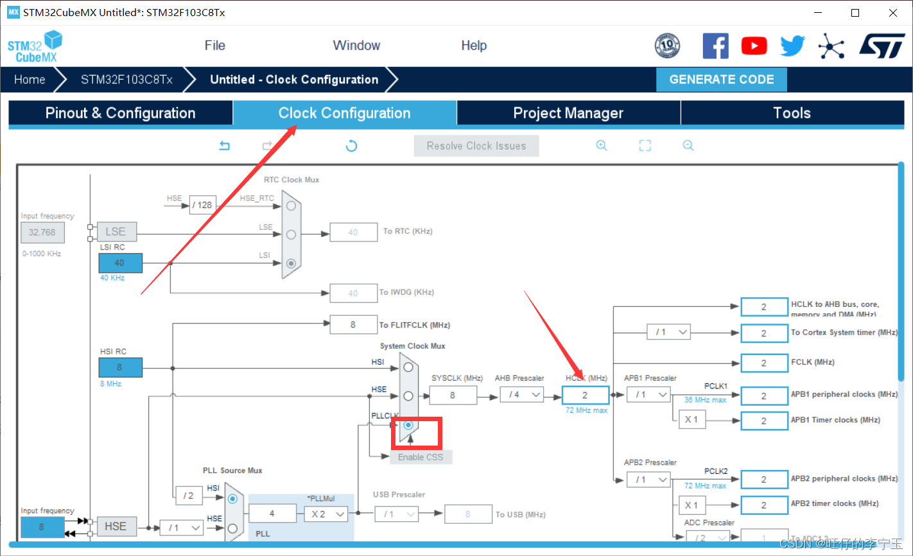Click the redo arrow icon
Viewport: 913px width, 556px height.
click(x=268, y=146)
